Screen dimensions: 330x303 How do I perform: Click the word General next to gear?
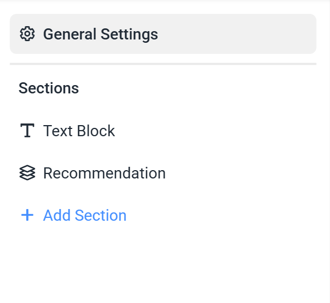(x=70, y=34)
